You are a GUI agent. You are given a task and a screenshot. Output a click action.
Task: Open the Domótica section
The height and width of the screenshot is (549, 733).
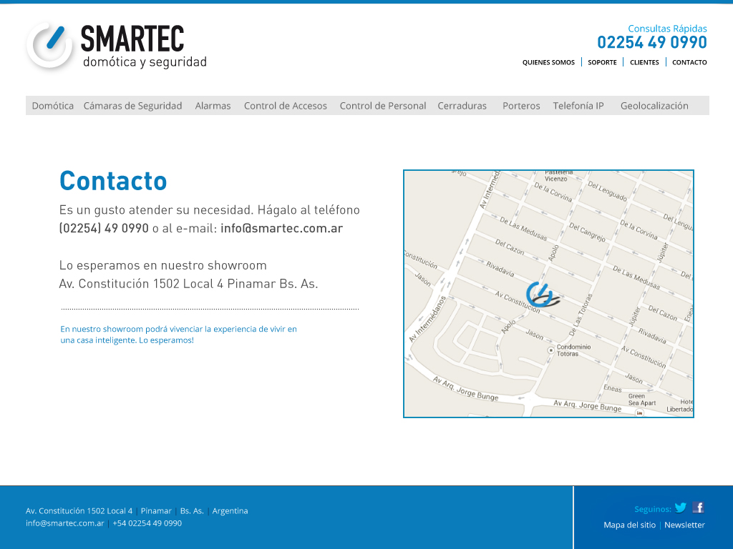(53, 106)
